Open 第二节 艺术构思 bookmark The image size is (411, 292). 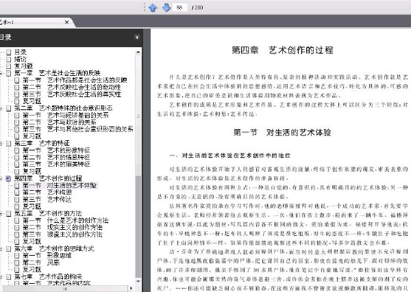(x=47, y=193)
